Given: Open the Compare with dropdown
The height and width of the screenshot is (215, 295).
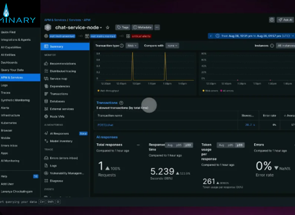Looking at the screenshot, I should pos(172,46).
